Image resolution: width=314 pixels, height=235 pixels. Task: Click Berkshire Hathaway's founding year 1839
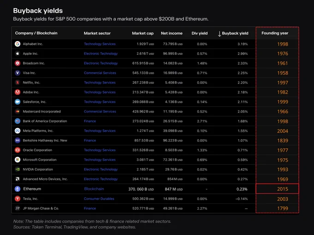[283, 141]
